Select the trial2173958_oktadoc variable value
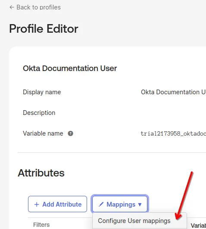 pos(173,133)
